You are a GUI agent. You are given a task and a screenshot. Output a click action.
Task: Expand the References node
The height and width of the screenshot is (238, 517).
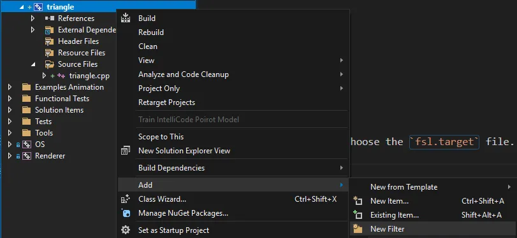point(33,18)
